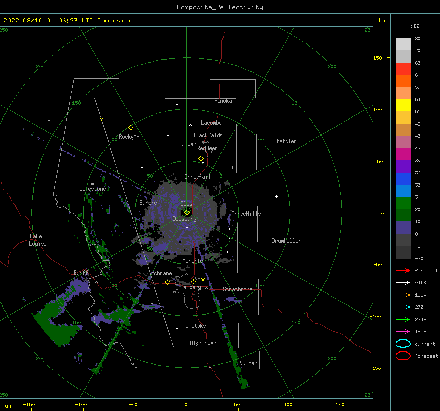This screenshot has width=440, height=411.
Task: Click the RockyMH label
Action: [x=129, y=137]
